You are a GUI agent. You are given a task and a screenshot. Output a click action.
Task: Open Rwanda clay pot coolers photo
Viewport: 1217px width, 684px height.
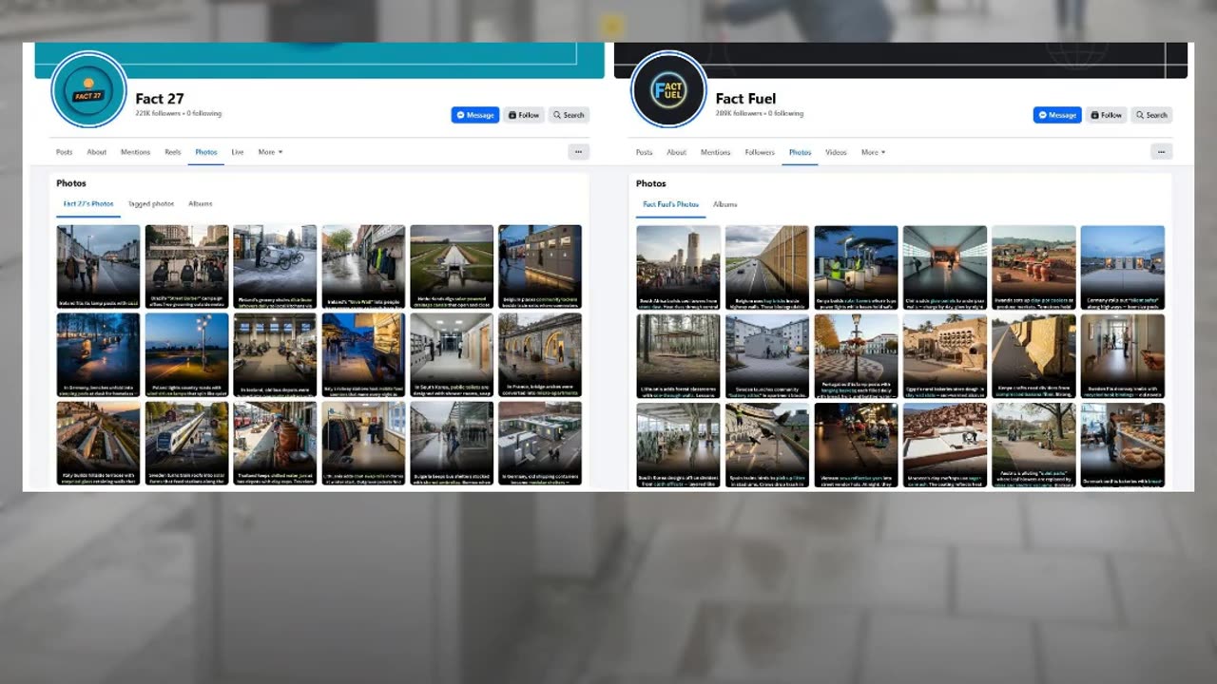(1033, 268)
